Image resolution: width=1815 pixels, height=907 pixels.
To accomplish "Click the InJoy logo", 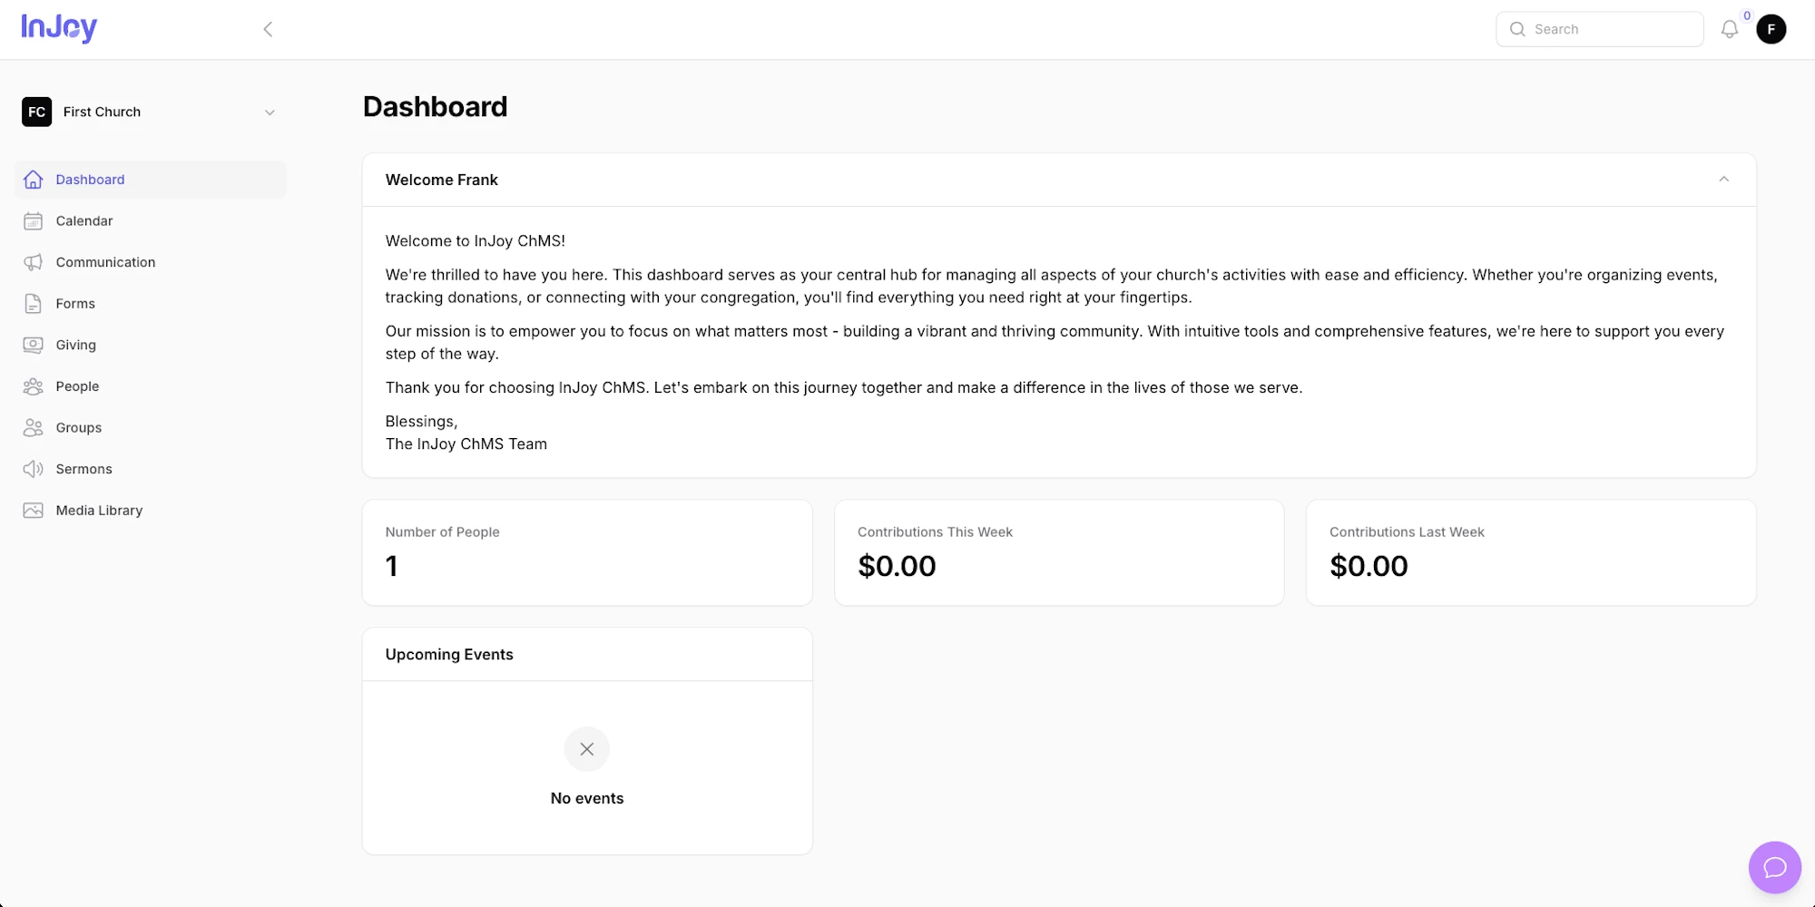I will pyautogui.click(x=59, y=28).
